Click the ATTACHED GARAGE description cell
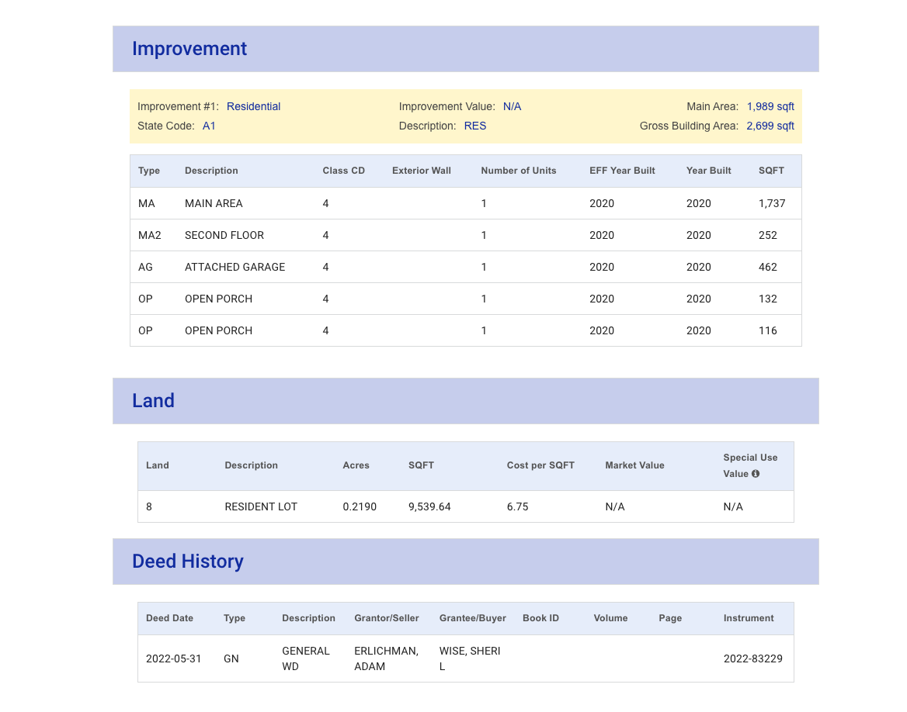 point(235,267)
